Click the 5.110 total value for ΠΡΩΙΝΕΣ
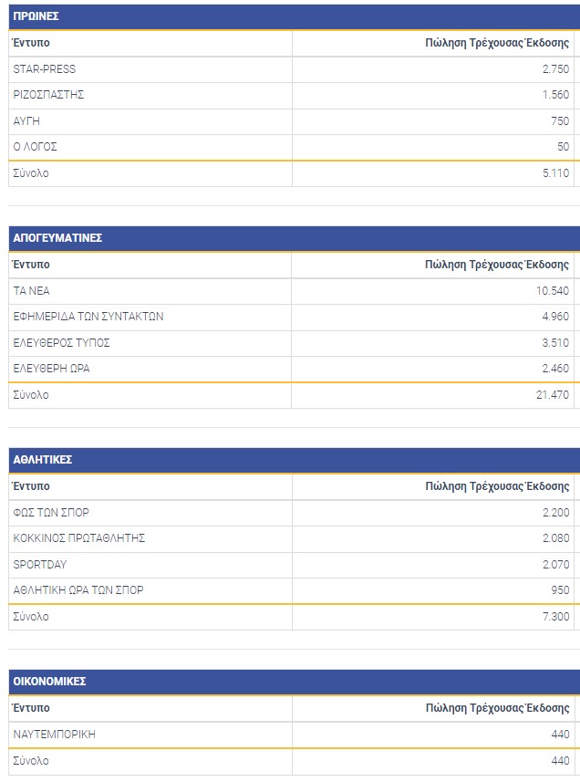This screenshot has width=580, height=782. point(554,173)
